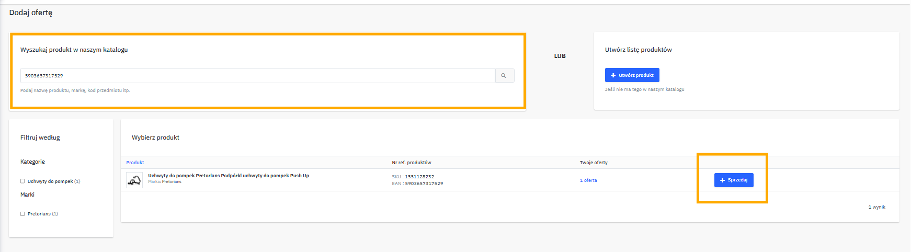Click the Dodaj ofertę page heading
The image size is (911, 252).
[31, 13]
